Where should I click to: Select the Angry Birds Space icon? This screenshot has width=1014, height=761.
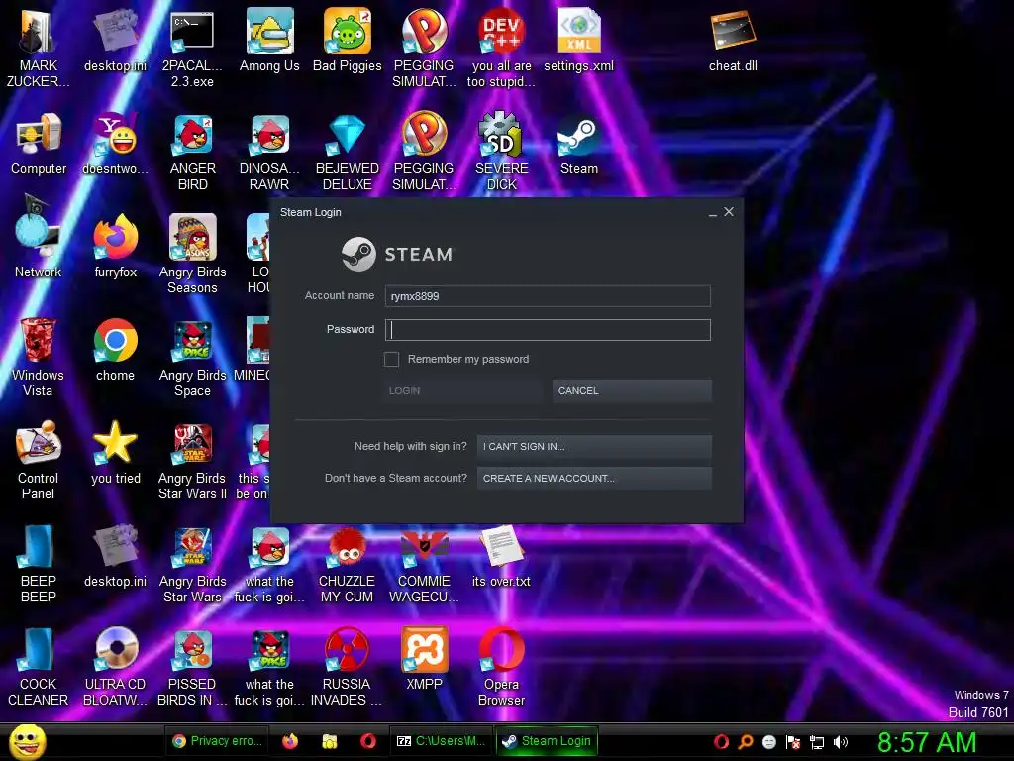(192, 358)
